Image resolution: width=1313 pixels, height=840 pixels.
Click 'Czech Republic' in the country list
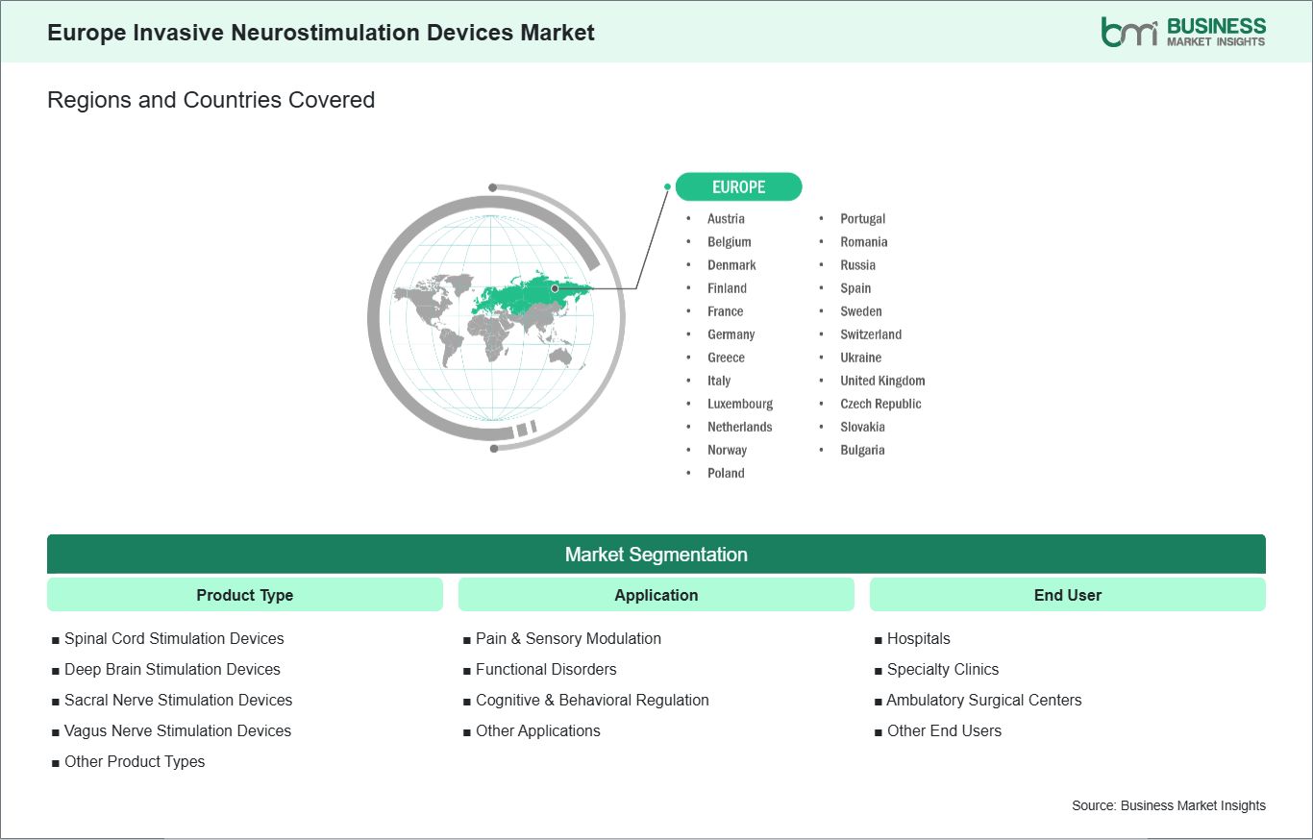point(880,404)
